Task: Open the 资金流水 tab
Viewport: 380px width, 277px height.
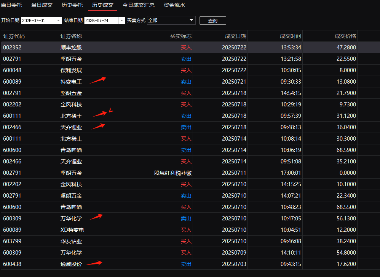Action: (x=174, y=5)
